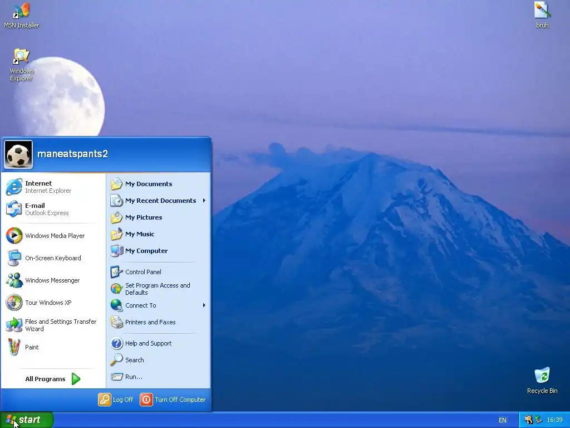
Task: Click the Log Off button
Action: [116, 400]
